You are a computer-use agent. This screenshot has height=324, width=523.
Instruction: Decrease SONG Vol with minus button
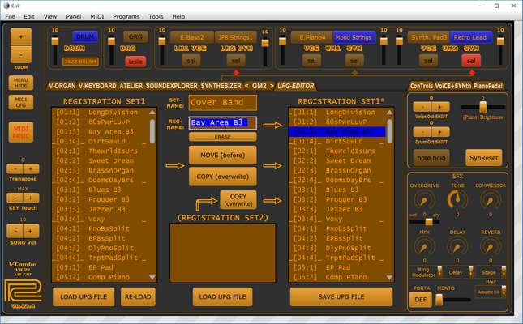click(x=15, y=231)
